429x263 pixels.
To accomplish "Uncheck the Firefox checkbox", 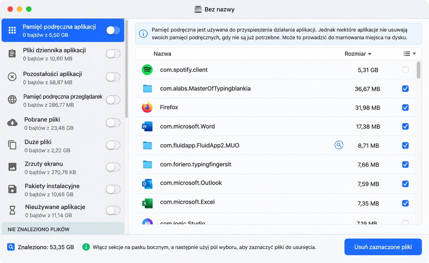I will (x=405, y=108).
